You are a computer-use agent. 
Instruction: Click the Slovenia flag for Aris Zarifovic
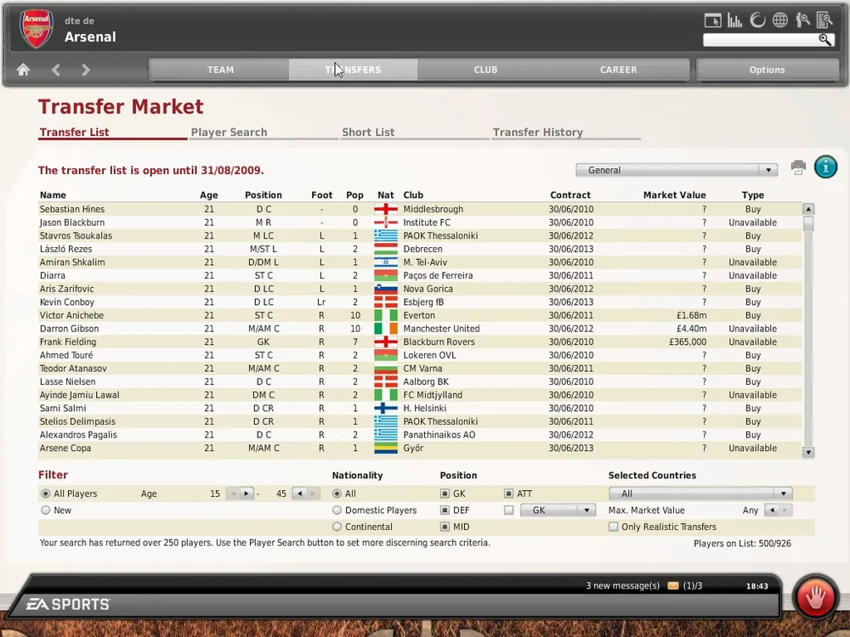[385, 289]
